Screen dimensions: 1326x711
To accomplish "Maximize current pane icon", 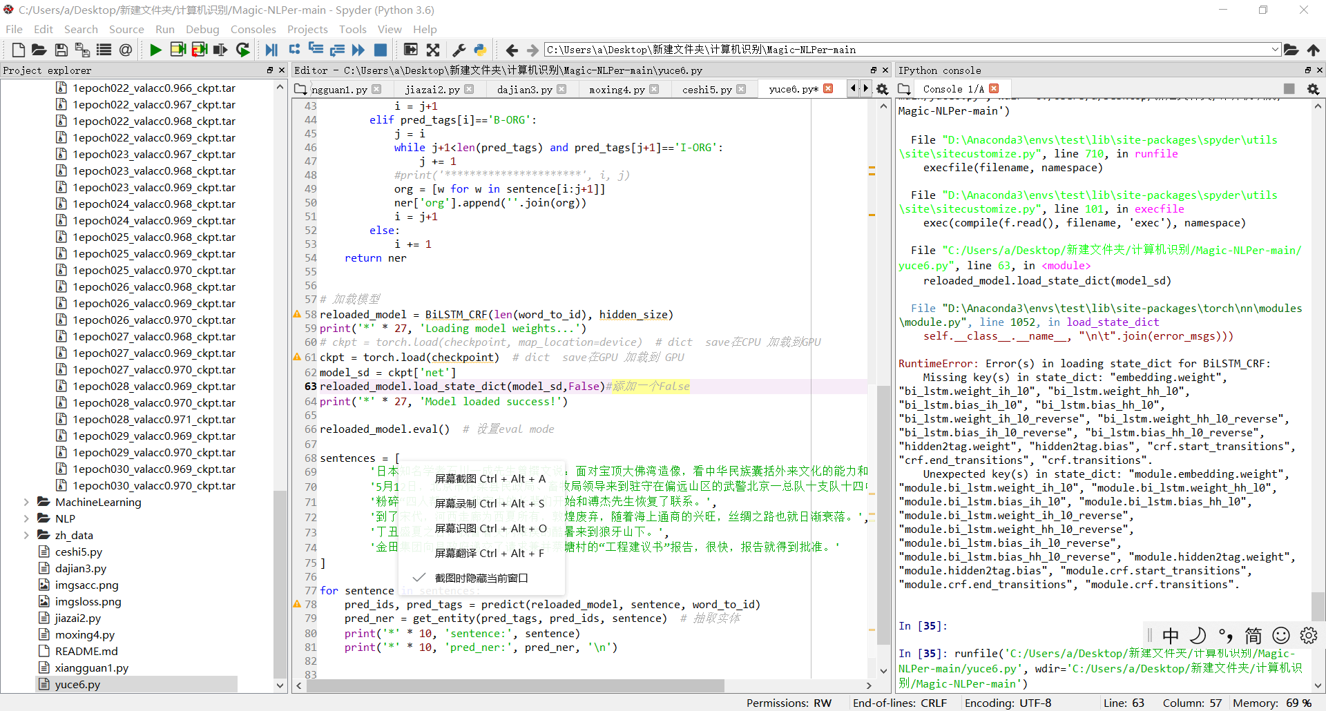I will (x=411, y=50).
